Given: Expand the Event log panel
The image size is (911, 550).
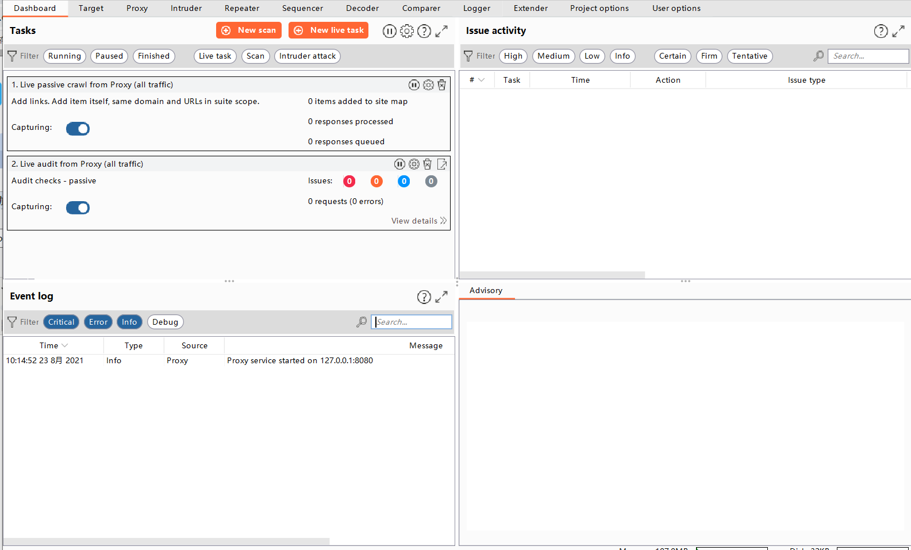Looking at the screenshot, I should [441, 297].
